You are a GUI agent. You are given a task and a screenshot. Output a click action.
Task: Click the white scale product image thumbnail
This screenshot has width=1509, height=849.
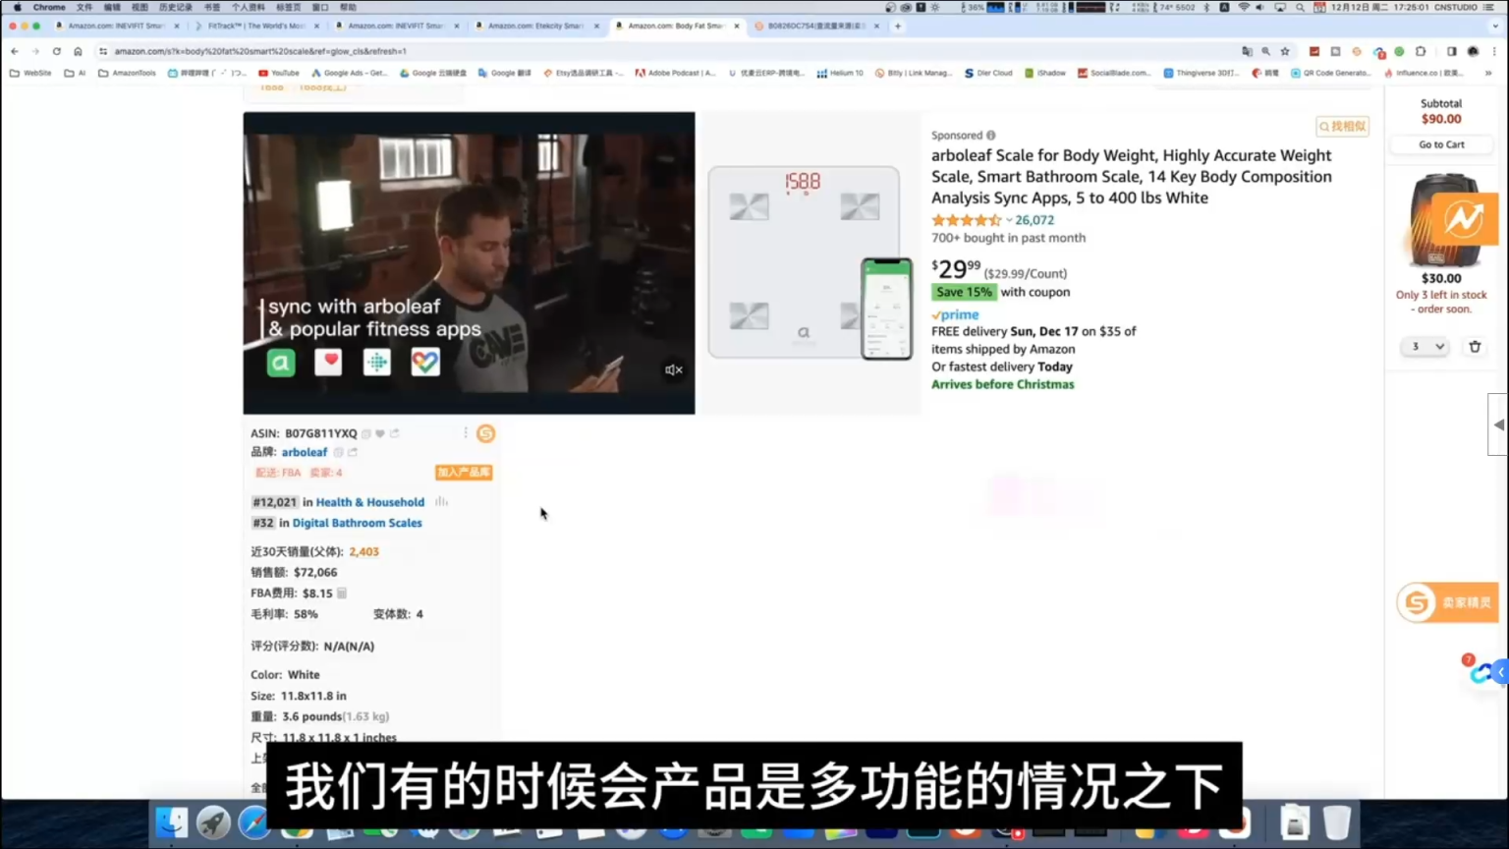point(804,260)
